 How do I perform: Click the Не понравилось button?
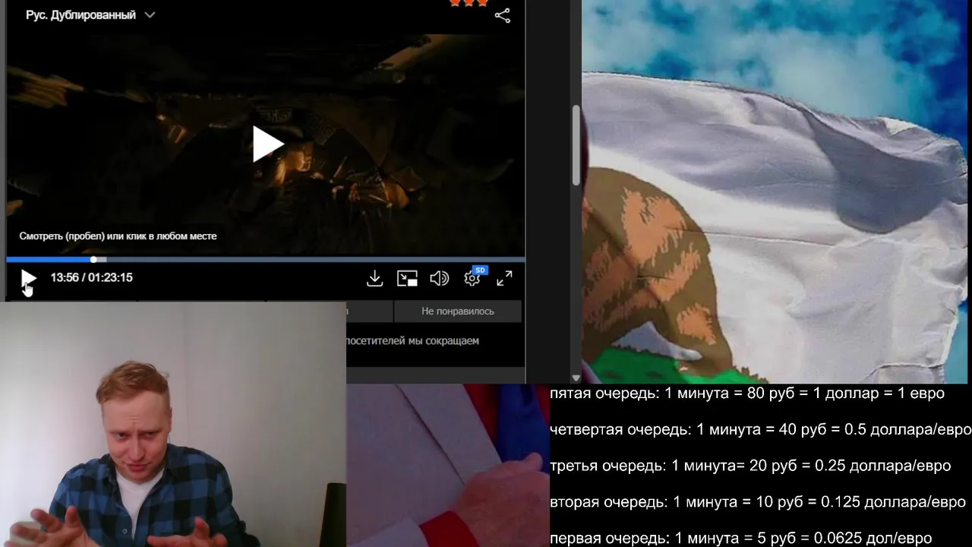458,311
